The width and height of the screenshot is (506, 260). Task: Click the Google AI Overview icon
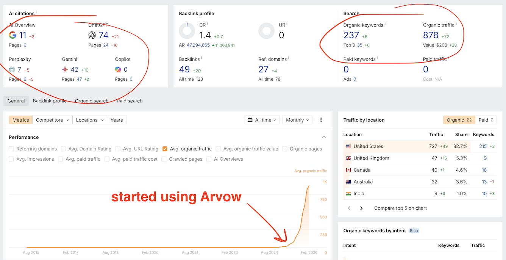point(12,35)
